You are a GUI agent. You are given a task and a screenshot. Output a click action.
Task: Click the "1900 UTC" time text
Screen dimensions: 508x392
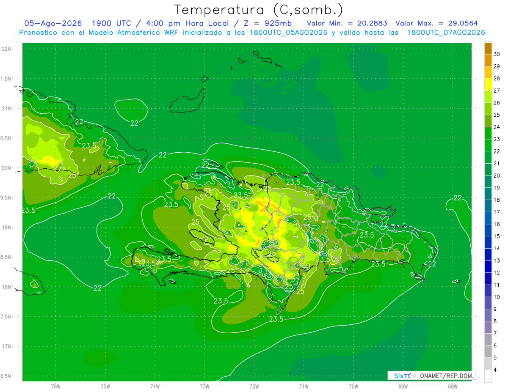(x=112, y=23)
